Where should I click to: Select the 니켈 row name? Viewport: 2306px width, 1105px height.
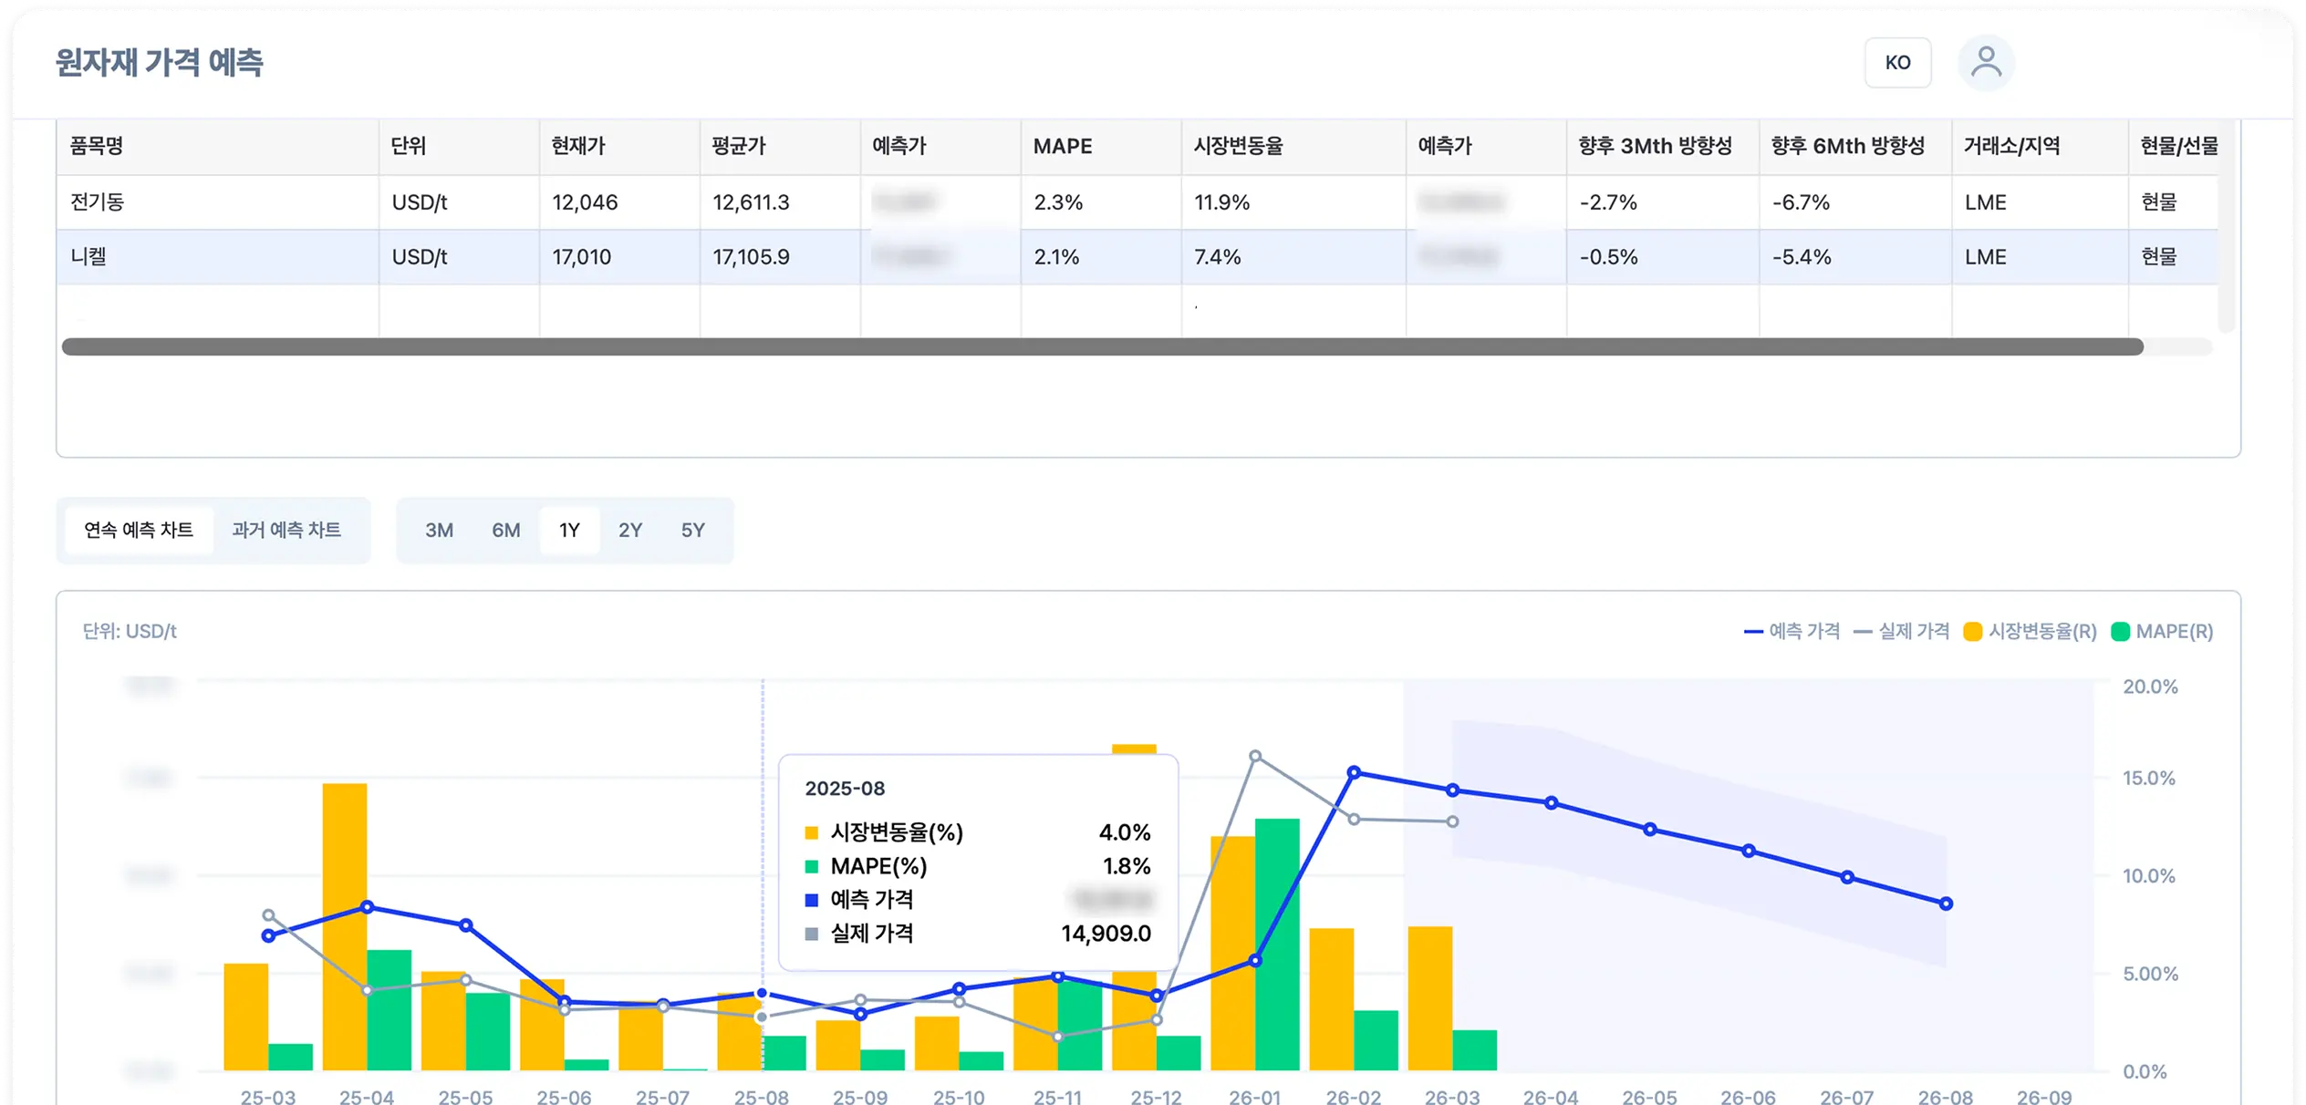88,256
